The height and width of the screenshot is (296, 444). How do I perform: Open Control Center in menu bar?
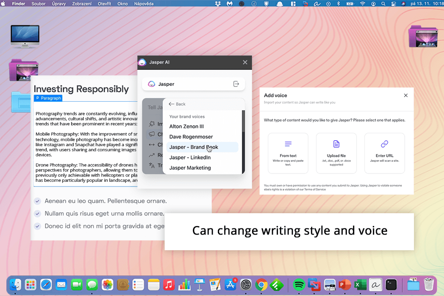(394, 4)
